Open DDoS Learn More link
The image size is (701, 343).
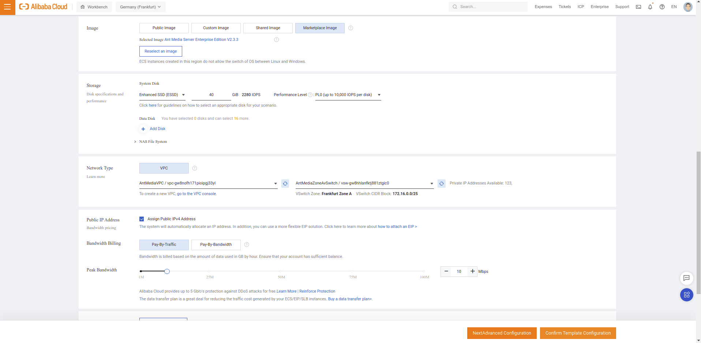(x=286, y=291)
